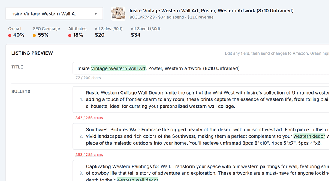Click the orange SEO Coverage status dot
The height and width of the screenshot is (181, 329).
(34, 36)
